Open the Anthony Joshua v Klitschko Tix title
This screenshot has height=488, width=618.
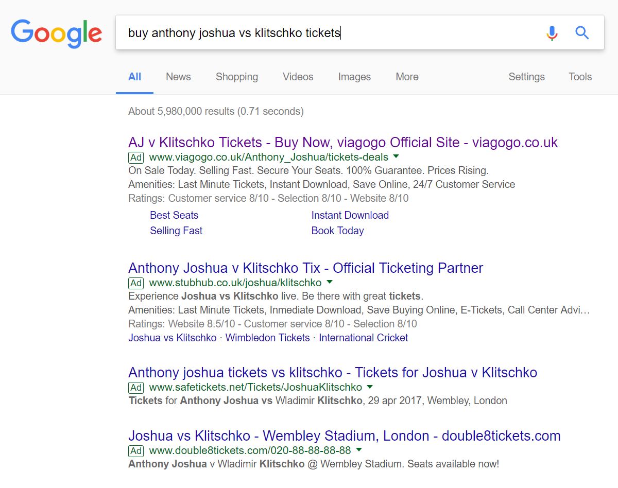coord(305,268)
